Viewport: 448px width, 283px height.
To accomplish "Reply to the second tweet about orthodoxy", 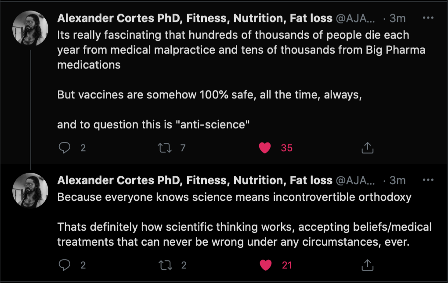I will (x=65, y=265).
